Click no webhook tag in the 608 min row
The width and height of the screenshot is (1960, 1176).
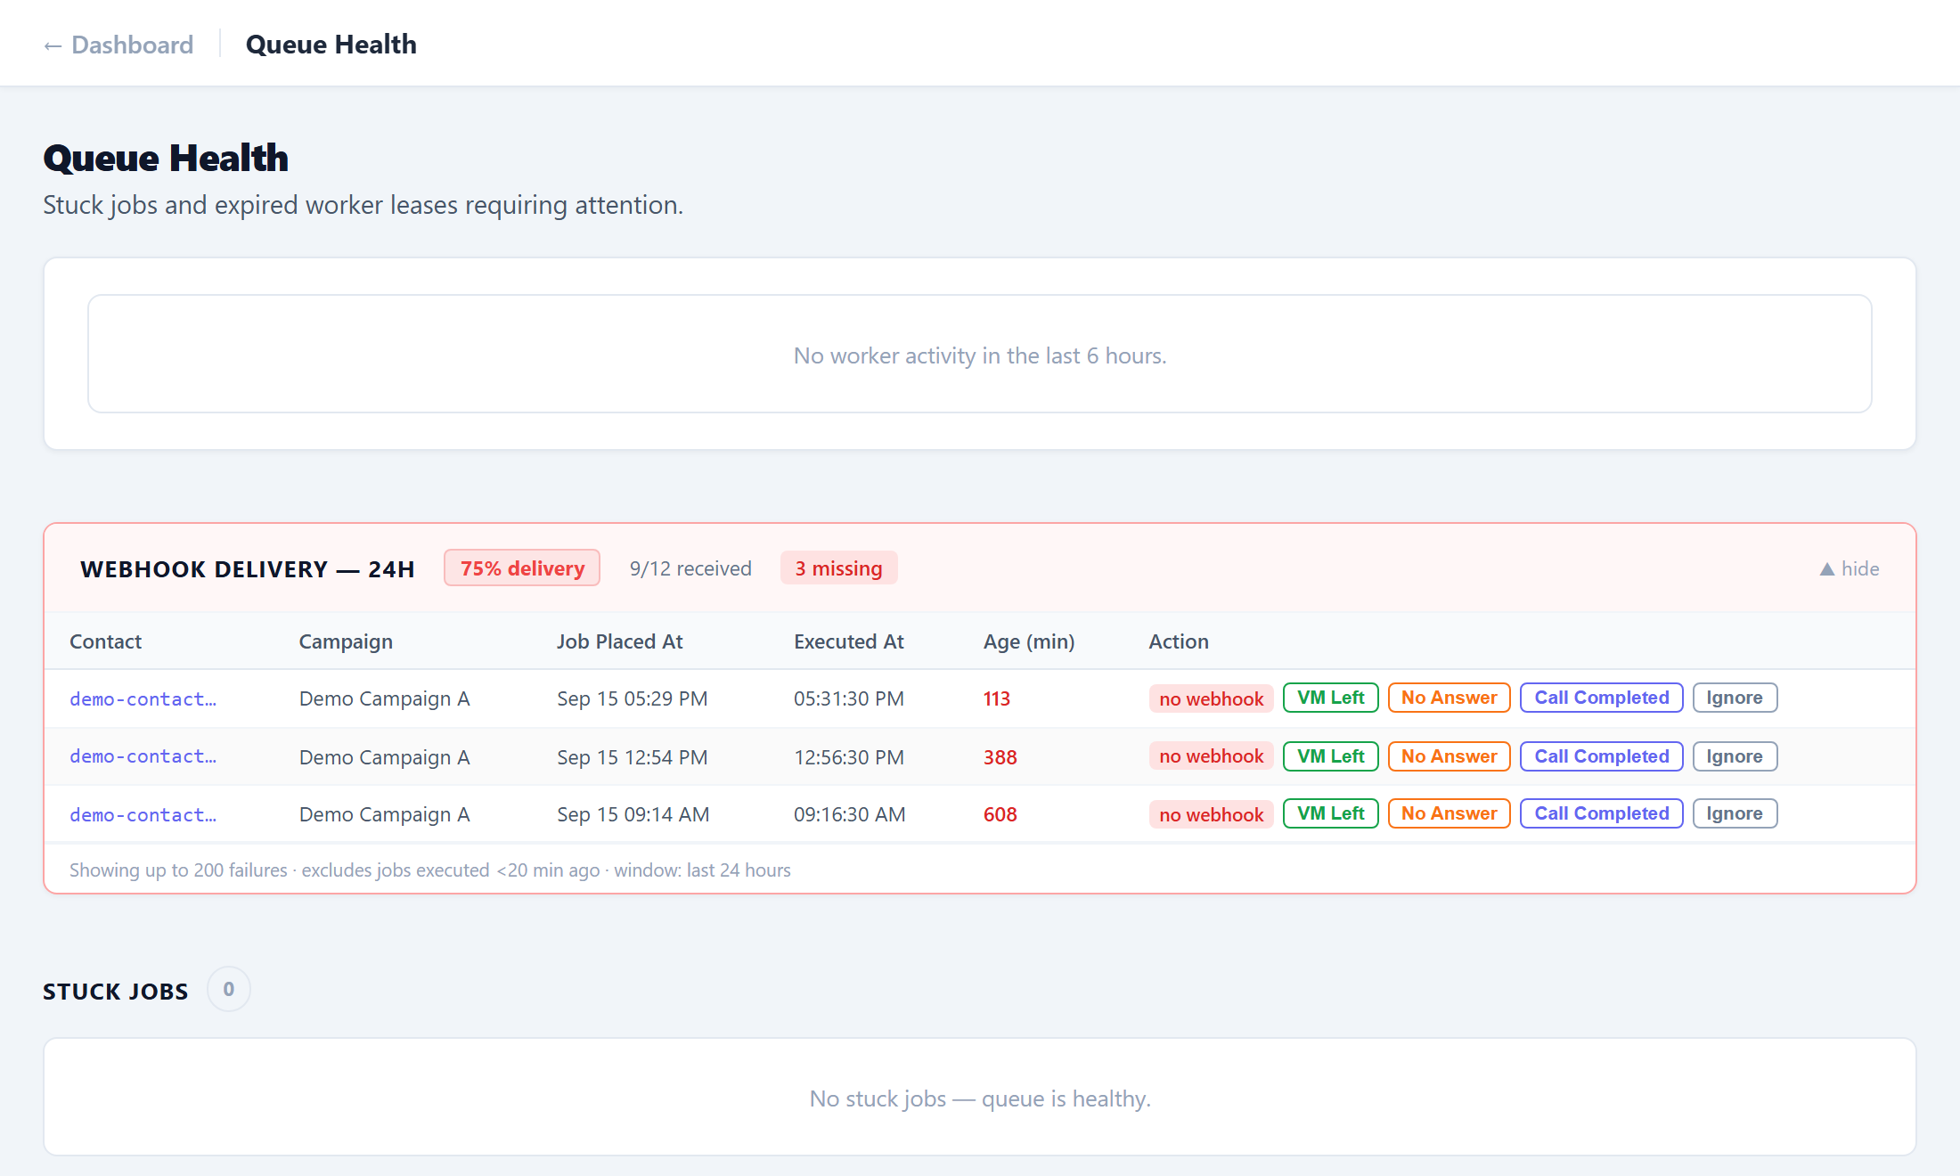pos(1211,814)
